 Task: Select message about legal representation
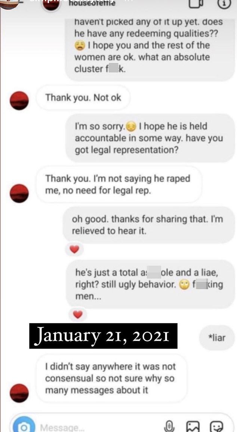pos(150,138)
